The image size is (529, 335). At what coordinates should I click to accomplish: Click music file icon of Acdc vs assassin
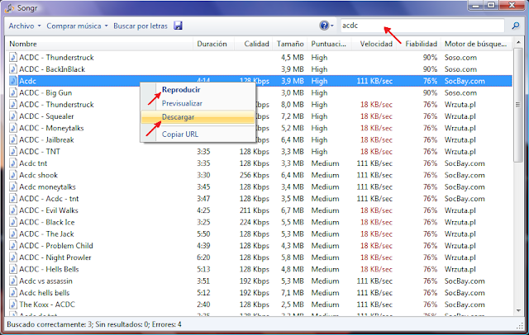pyautogui.click(x=13, y=281)
